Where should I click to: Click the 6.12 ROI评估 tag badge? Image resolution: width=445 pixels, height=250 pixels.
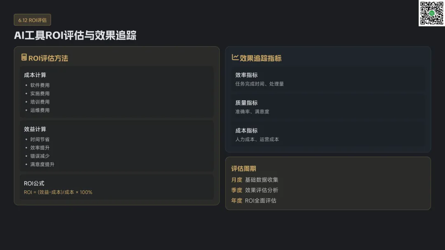point(32,20)
